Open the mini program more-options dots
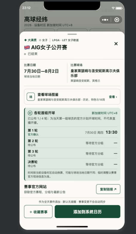This screenshot has width=136, height=234. tap(105, 20)
